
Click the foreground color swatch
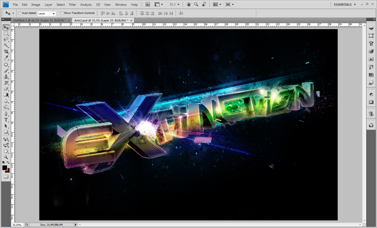pyautogui.click(x=4, y=168)
